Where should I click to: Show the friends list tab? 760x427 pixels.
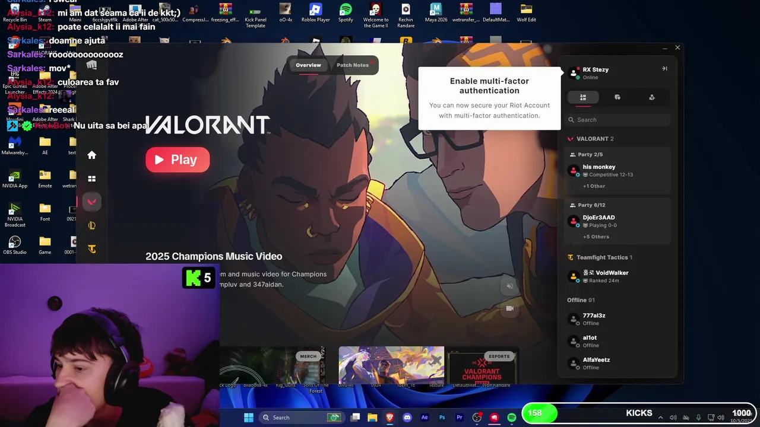tap(583, 97)
